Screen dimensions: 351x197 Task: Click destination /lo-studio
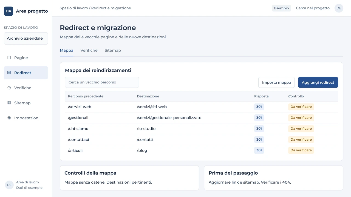click(146, 129)
